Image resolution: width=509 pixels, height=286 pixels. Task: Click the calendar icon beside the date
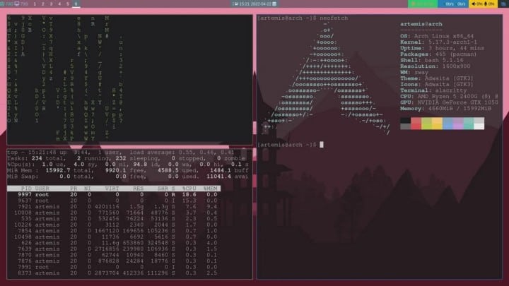[x=274, y=4]
